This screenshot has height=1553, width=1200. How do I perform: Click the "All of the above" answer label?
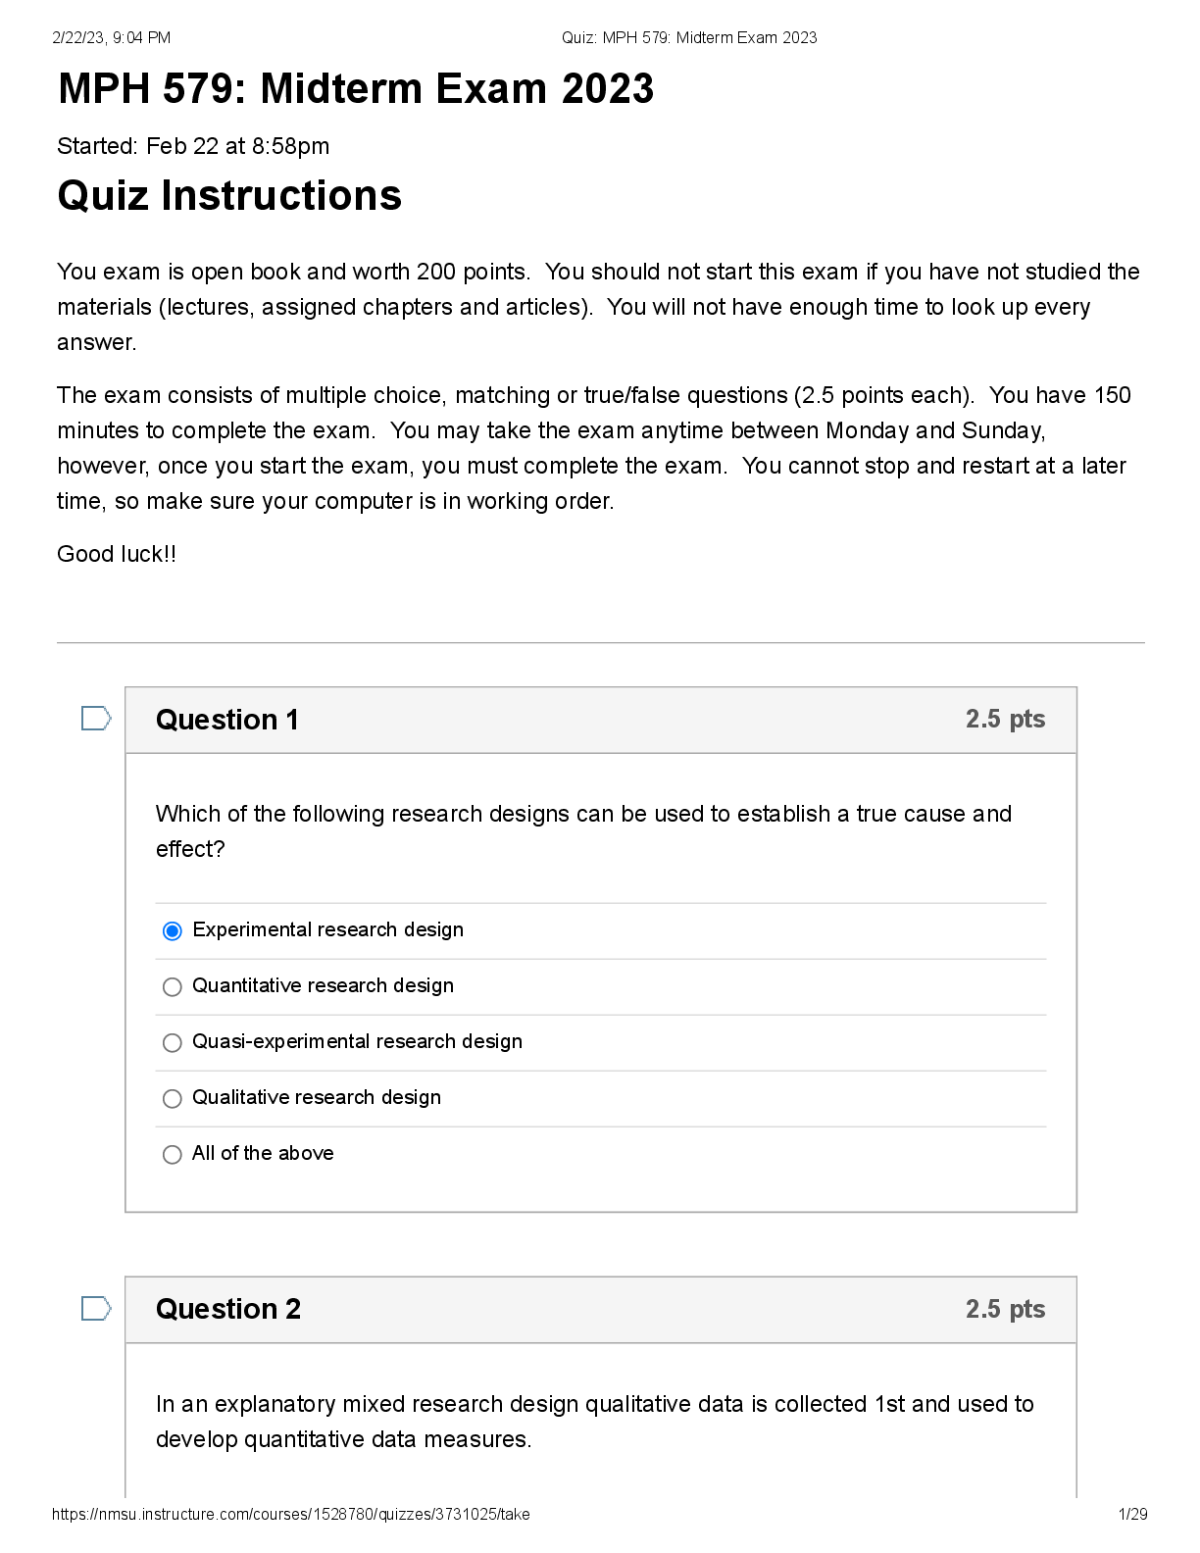[x=263, y=1153]
